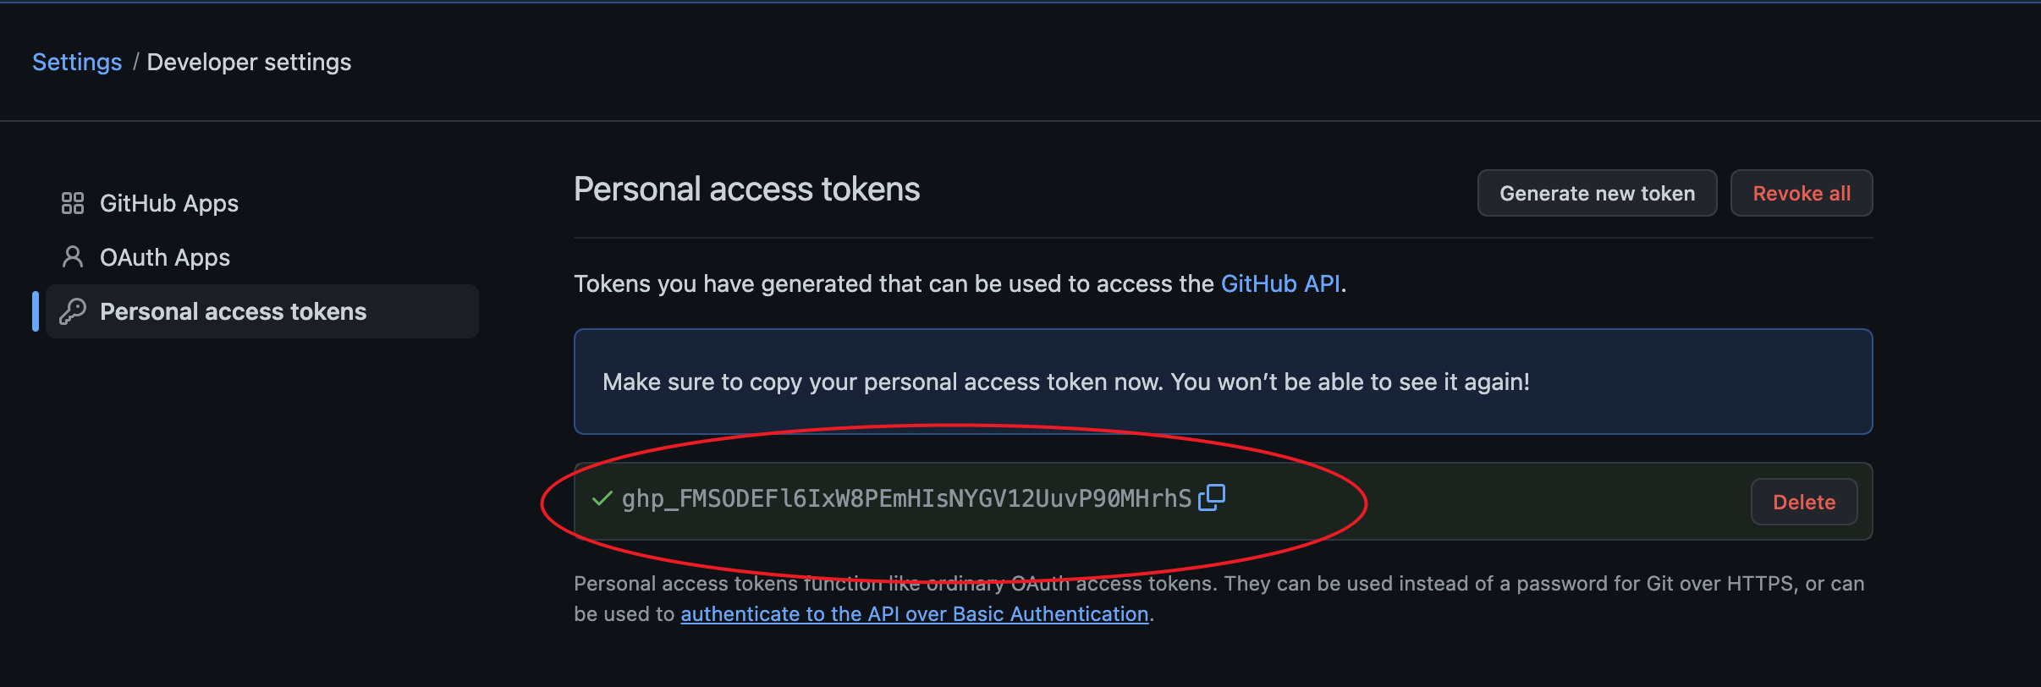2041x687 pixels.
Task: Go back to Settings via the breadcrumb
Action: [x=77, y=62]
